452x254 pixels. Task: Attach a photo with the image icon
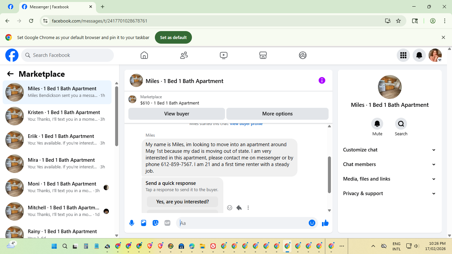(144, 223)
